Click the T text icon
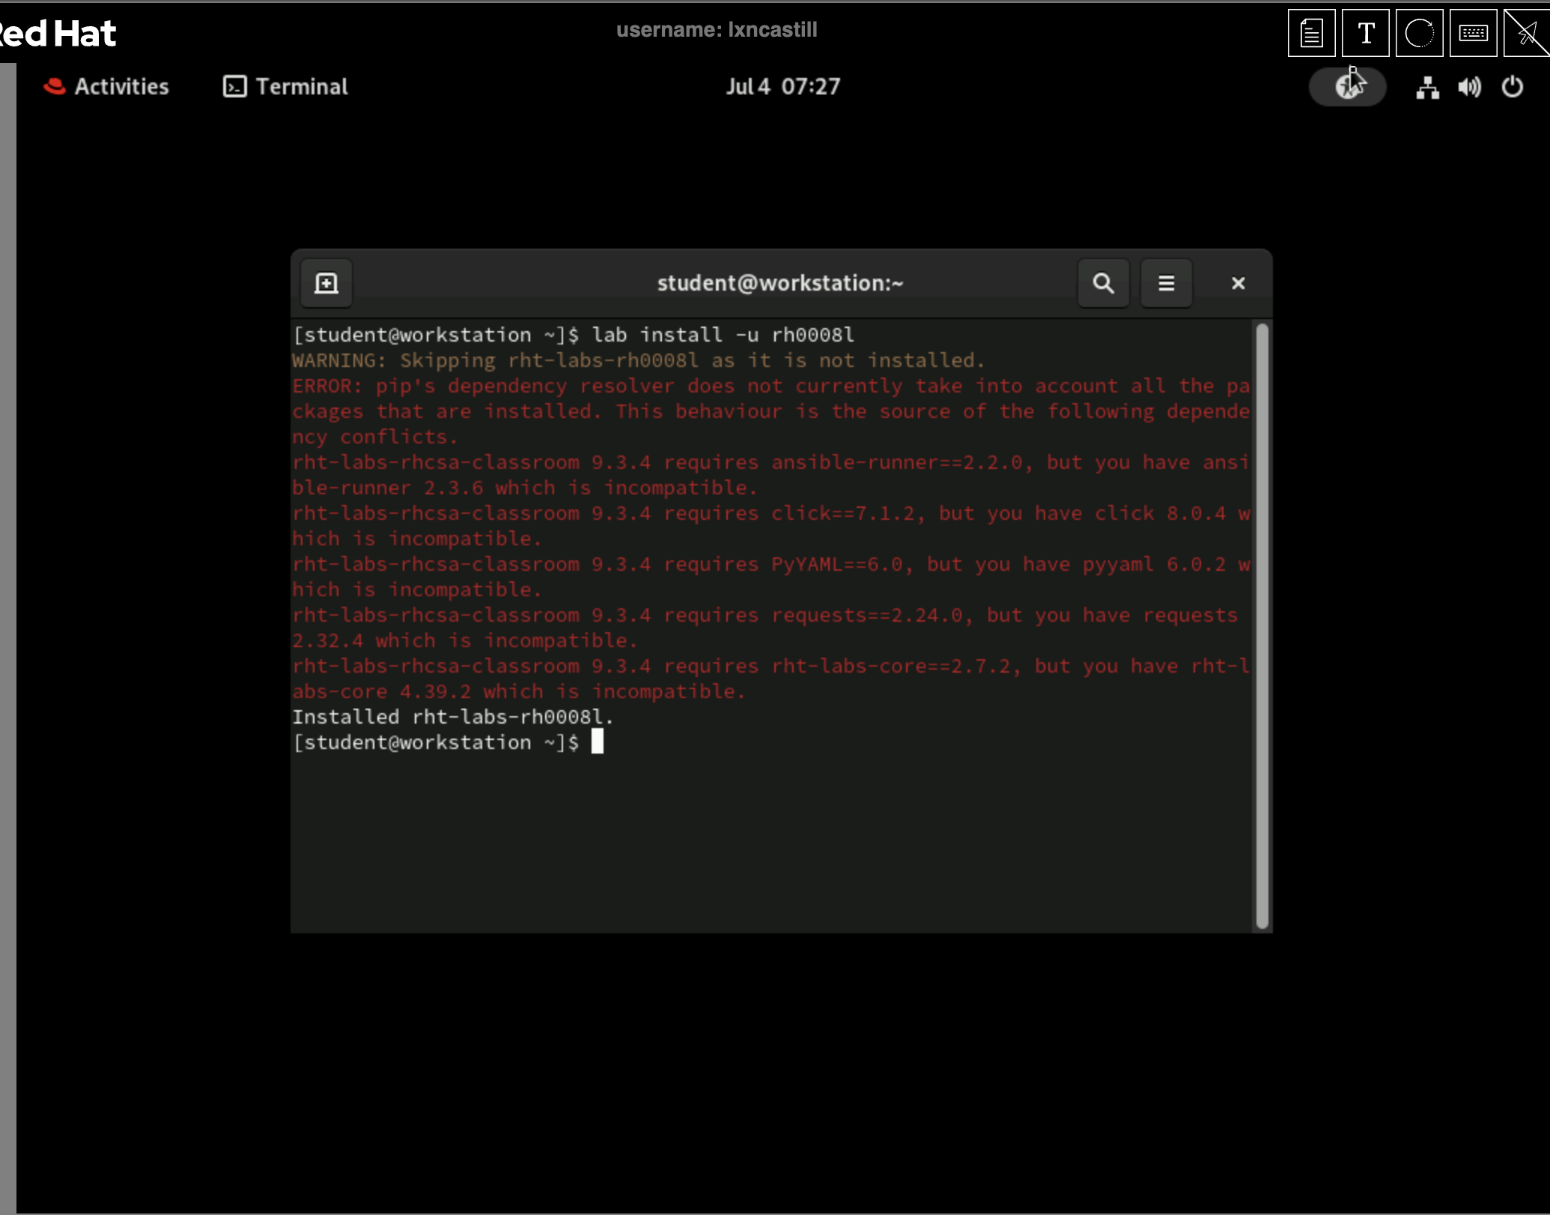Viewport: 1550px width, 1215px height. pos(1365,33)
